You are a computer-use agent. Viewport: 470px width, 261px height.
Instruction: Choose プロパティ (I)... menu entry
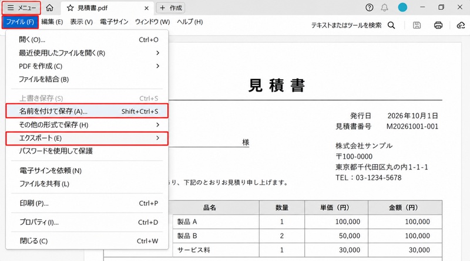pyautogui.click(x=87, y=222)
